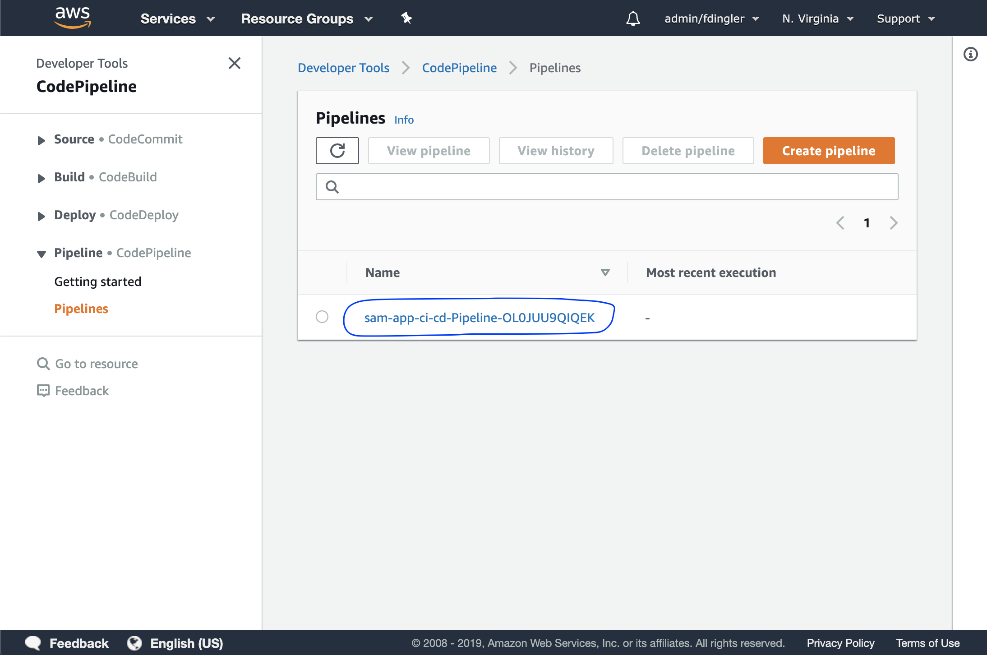Viewport: 987px width, 655px height.
Task: Open the admin/fdingler account menu
Action: point(711,18)
